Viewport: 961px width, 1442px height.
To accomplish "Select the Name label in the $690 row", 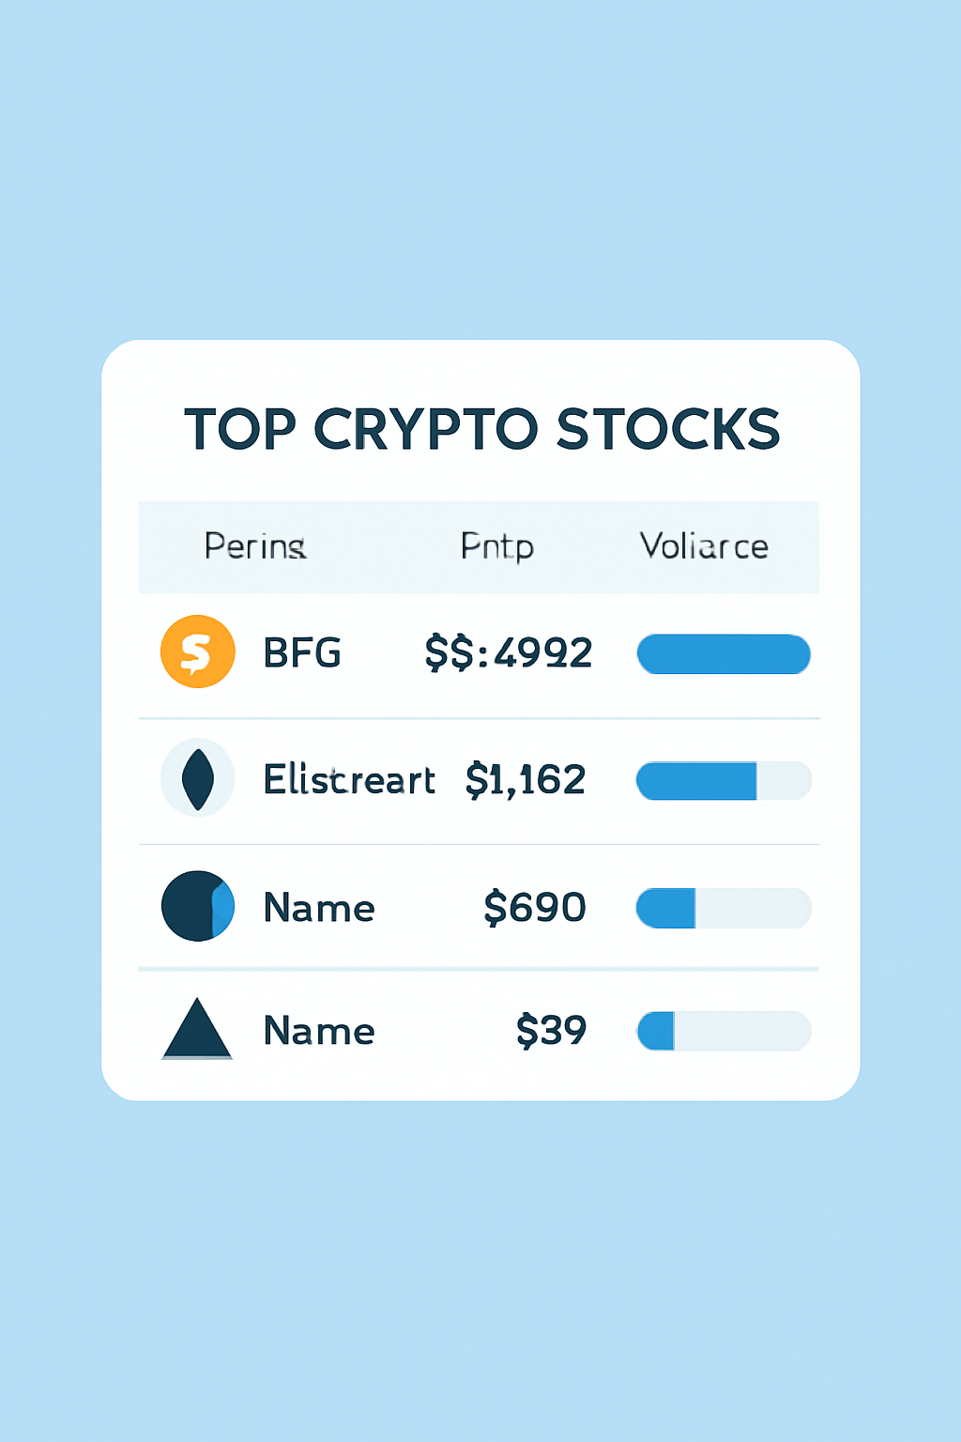I will (319, 908).
